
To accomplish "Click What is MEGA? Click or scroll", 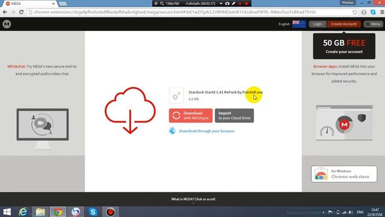I will (193, 199).
